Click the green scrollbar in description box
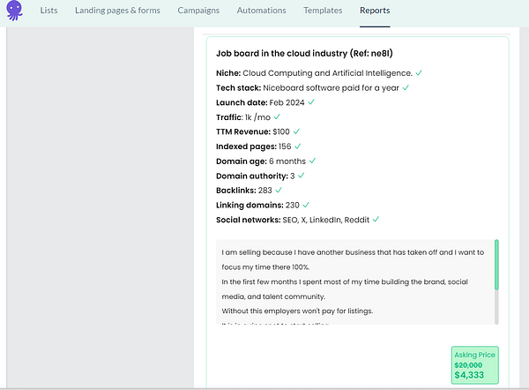529x390 pixels. [x=496, y=265]
